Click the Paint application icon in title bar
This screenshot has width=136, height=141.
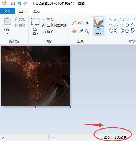point(4,3)
